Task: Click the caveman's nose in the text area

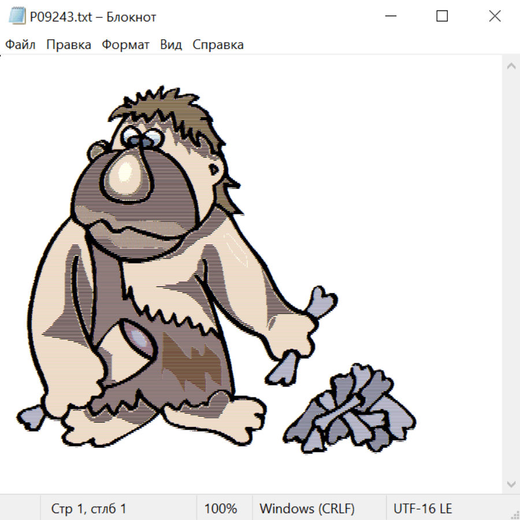Action: pyautogui.click(x=127, y=173)
